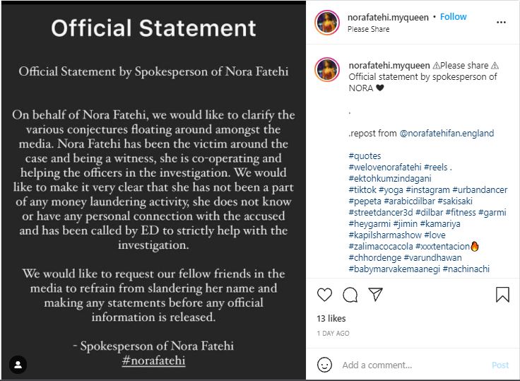Open comments via speech bubble icon
Viewport: 520px width, 381px height.
pyautogui.click(x=350, y=295)
